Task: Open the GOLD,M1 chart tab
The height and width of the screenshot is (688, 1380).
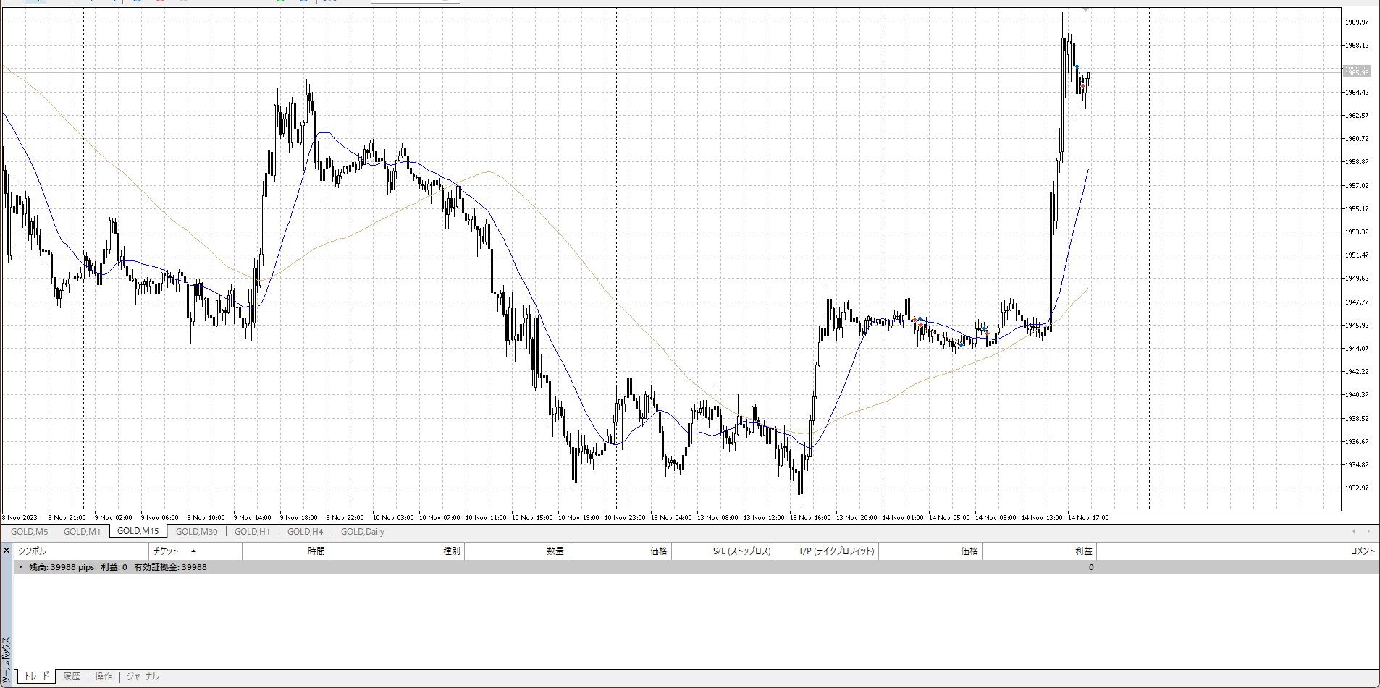Action: pyautogui.click(x=82, y=532)
